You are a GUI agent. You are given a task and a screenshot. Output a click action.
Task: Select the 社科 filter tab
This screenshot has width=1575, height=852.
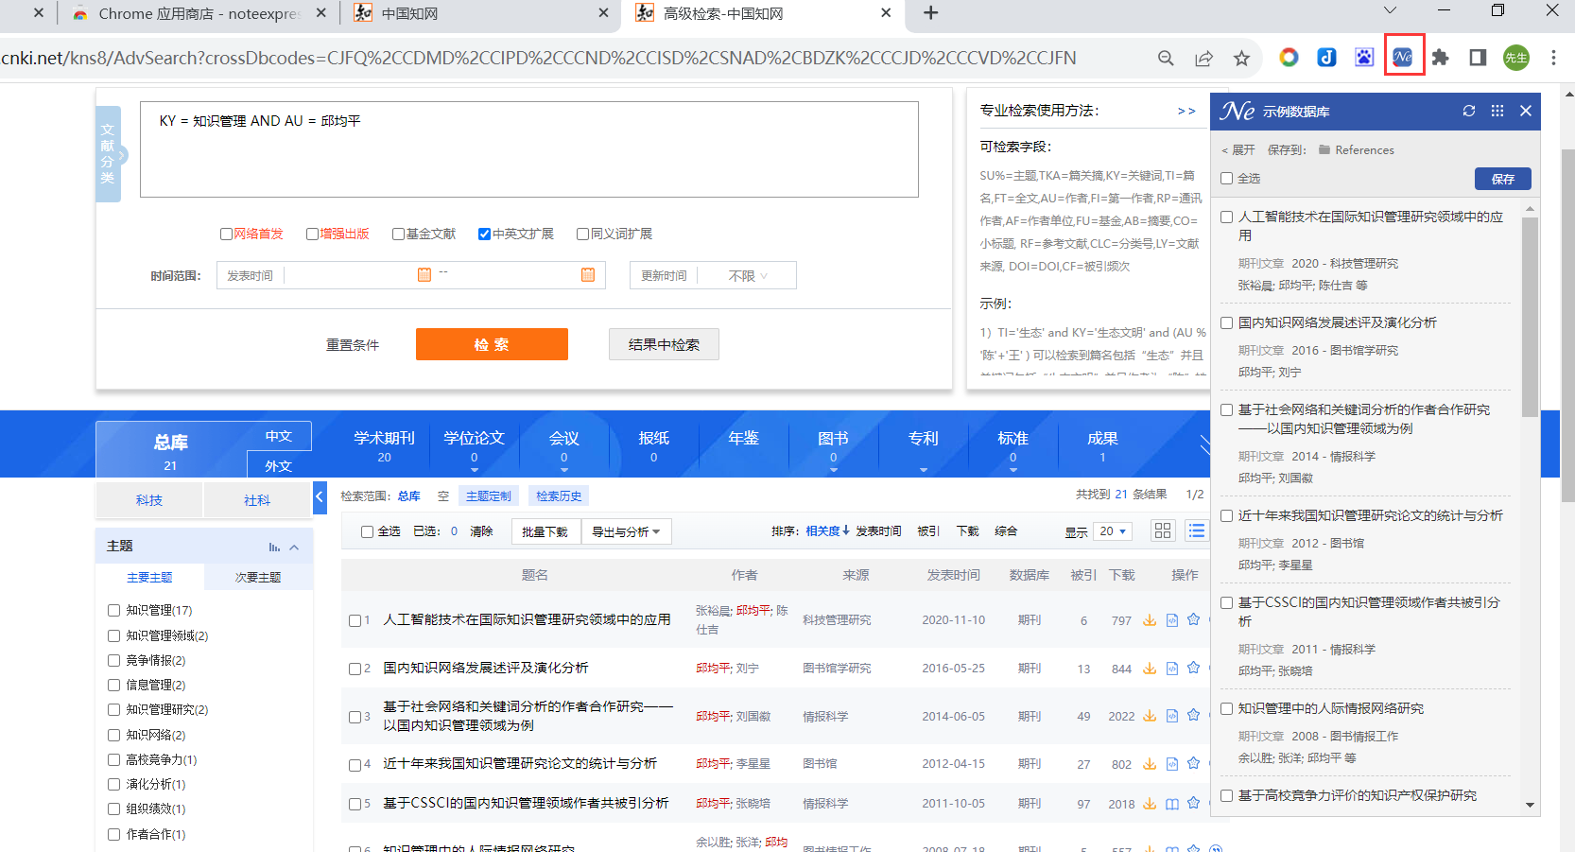(x=257, y=500)
